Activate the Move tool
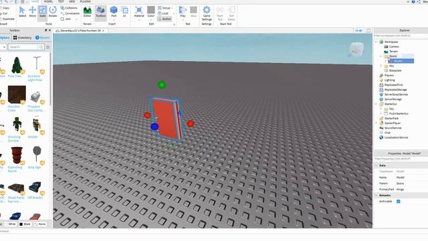This screenshot has height=241, width=428. pyautogui.click(x=32, y=12)
